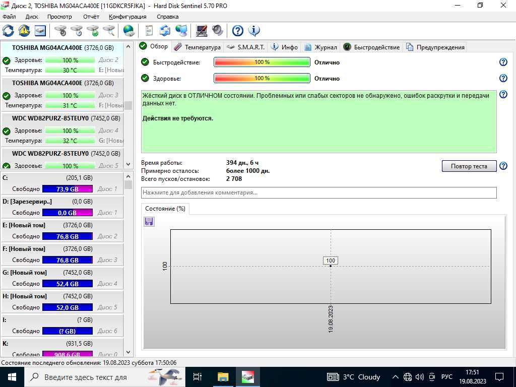
Task: Click the Здоровье 100 % gradient bar
Action: coord(262,78)
